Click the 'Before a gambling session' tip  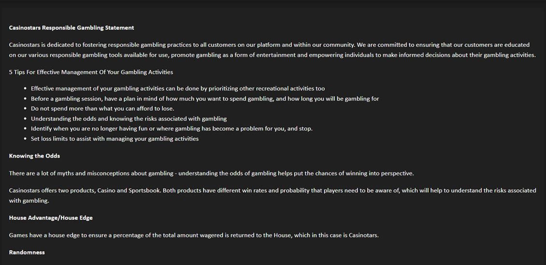[205, 99]
